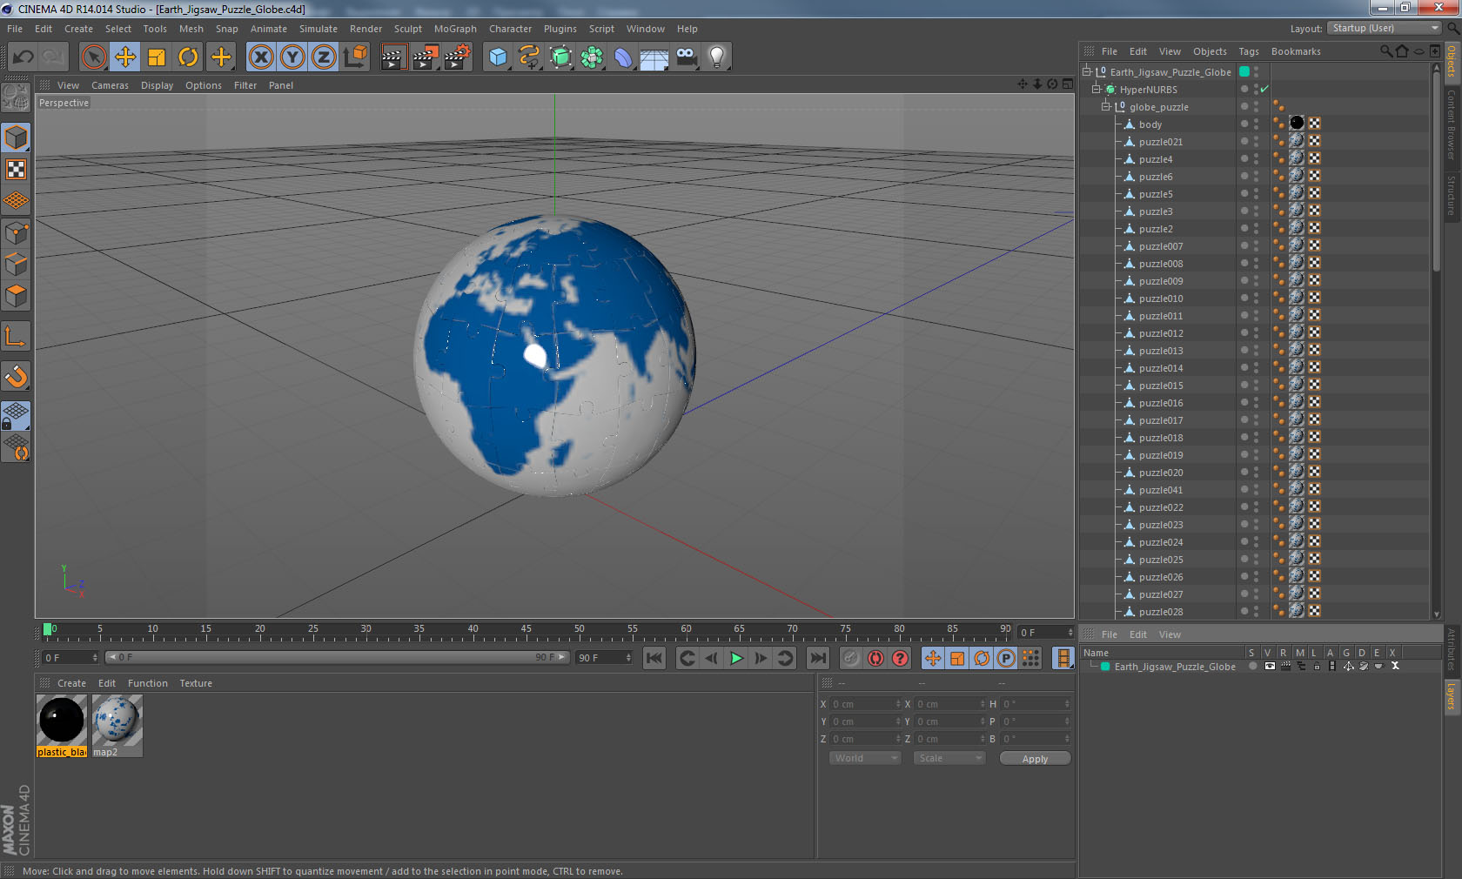The image size is (1462, 879).
Task: Toggle visibility dots for puzzle021 object
Action: click(1256, 141)
